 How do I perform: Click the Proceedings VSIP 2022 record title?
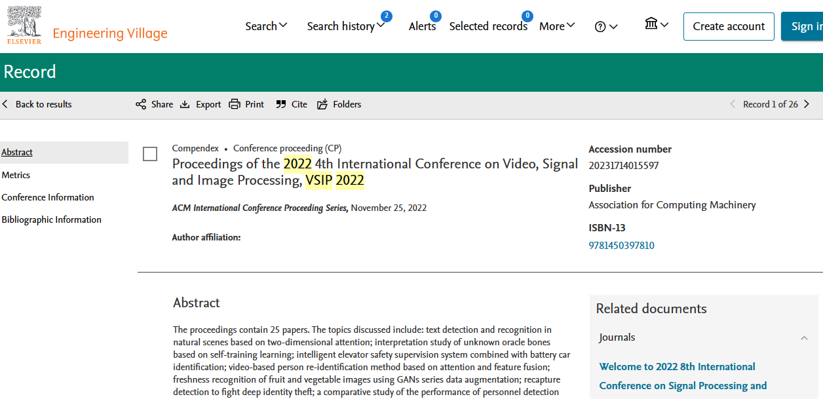pos(375,172)
